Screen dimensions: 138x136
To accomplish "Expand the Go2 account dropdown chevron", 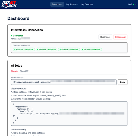I will tap(136, 4).
